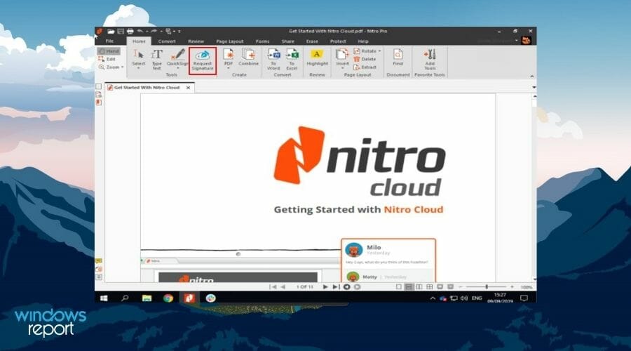631x351 pixels.
Task: Go to the previous page
Action: tap(283, 287)
